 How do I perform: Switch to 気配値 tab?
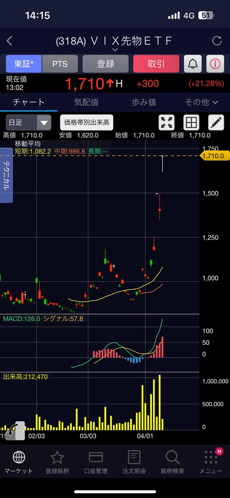click(86, 102)
